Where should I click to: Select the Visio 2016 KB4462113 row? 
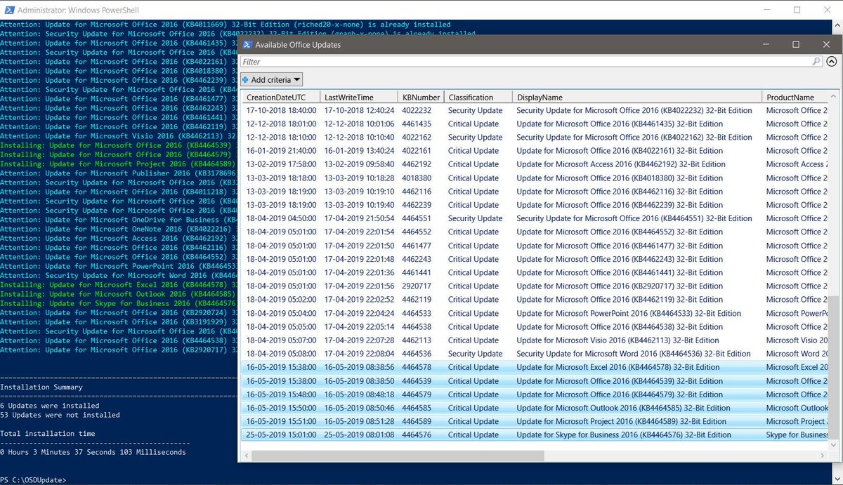535,340
